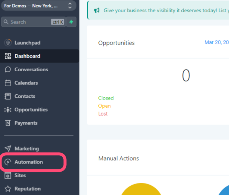
Task: Click the Dashboard grid icon
Action: [x=8, y=56]
